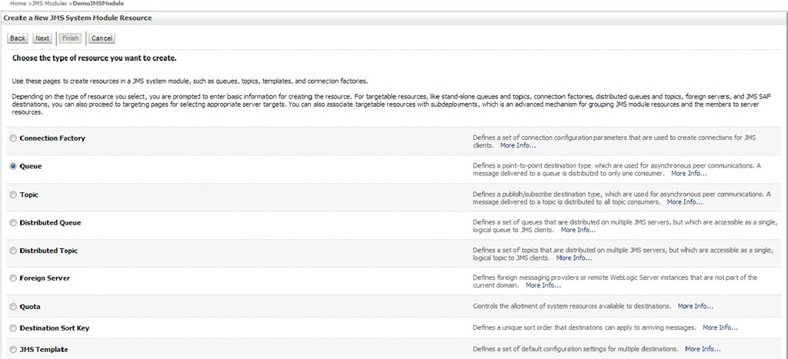Pick the Distributed Topic radio option
Image resolution: width=788 pixels, height=359 pixels.
click(13, 251)
